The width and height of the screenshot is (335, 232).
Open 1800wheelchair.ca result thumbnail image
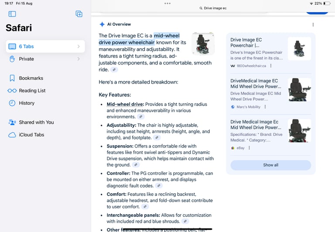pyautogui.click(x=299, y=49)
